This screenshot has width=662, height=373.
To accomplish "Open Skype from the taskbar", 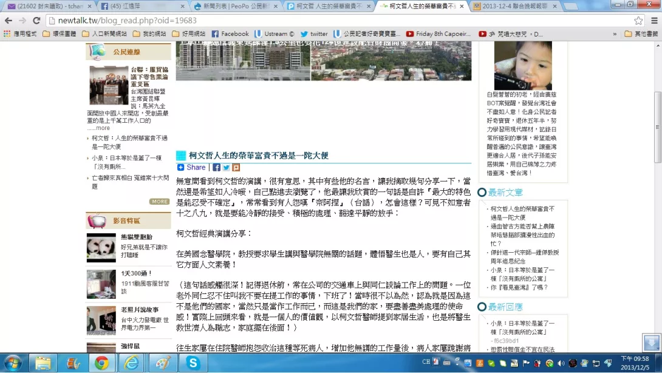I will 193,363.
